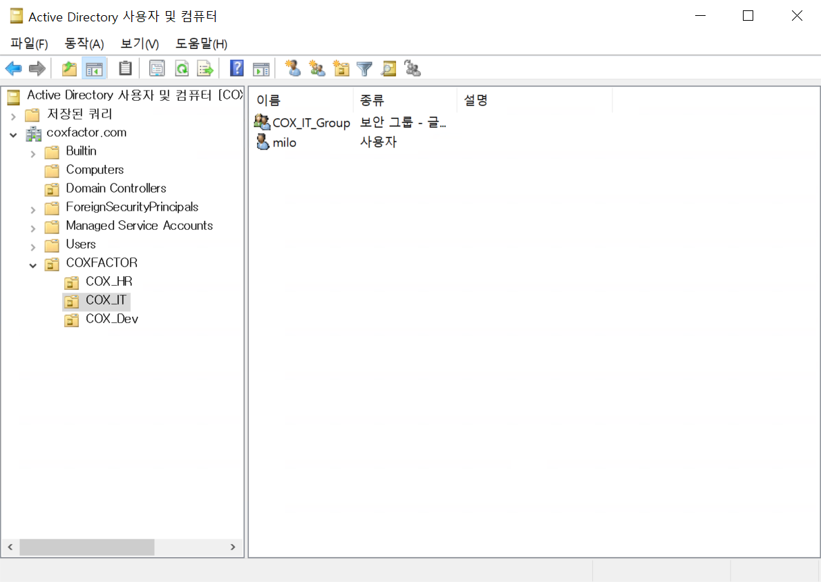Toggle the Show/Hide Action Pane icon
This screenshot has height=582, width=821.
point(261,68)
